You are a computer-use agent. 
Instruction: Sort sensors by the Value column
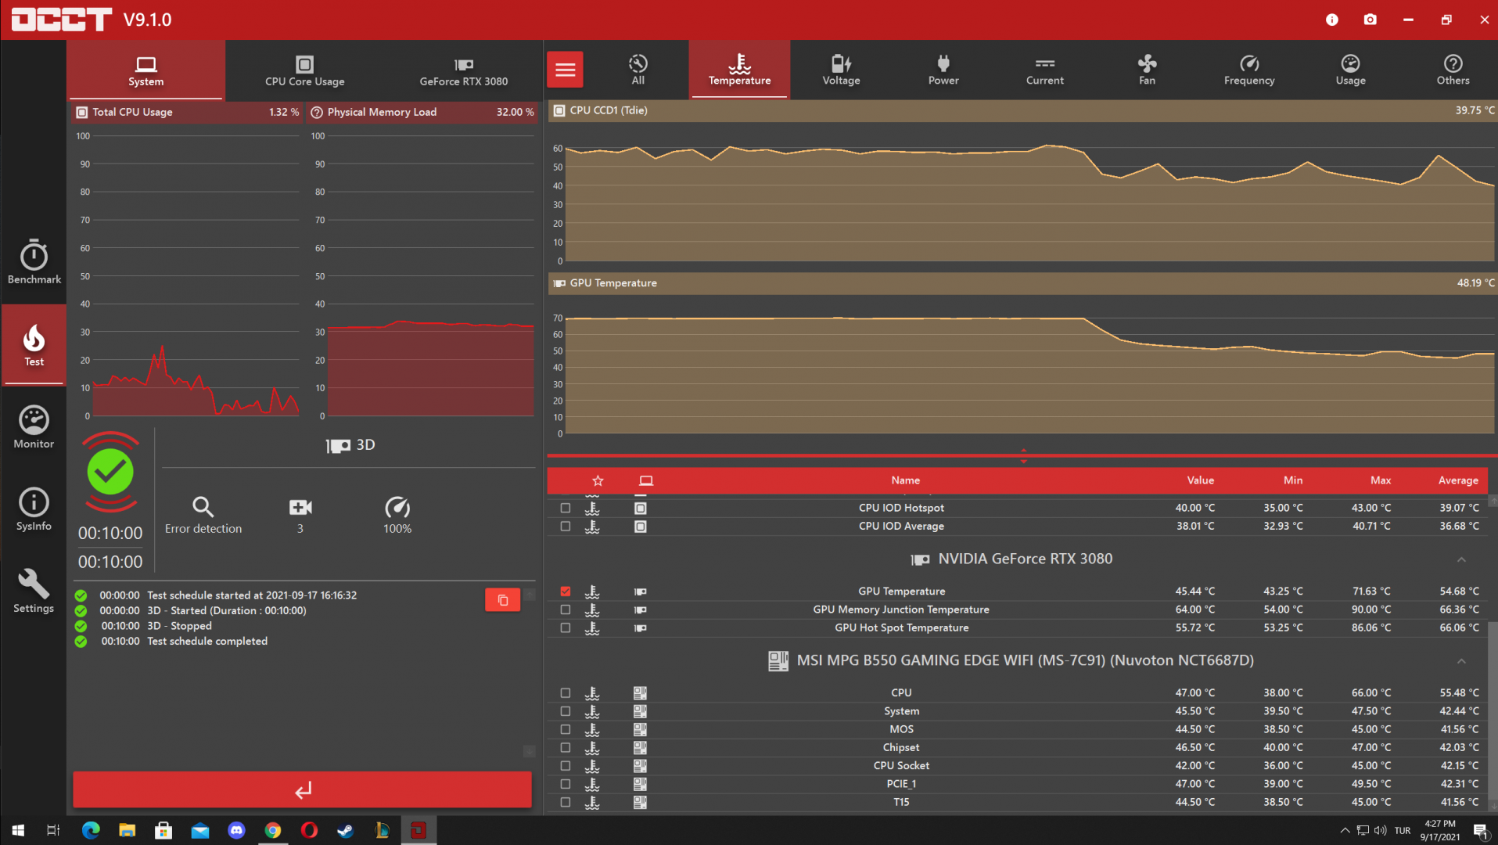[x=1200, y=480]
